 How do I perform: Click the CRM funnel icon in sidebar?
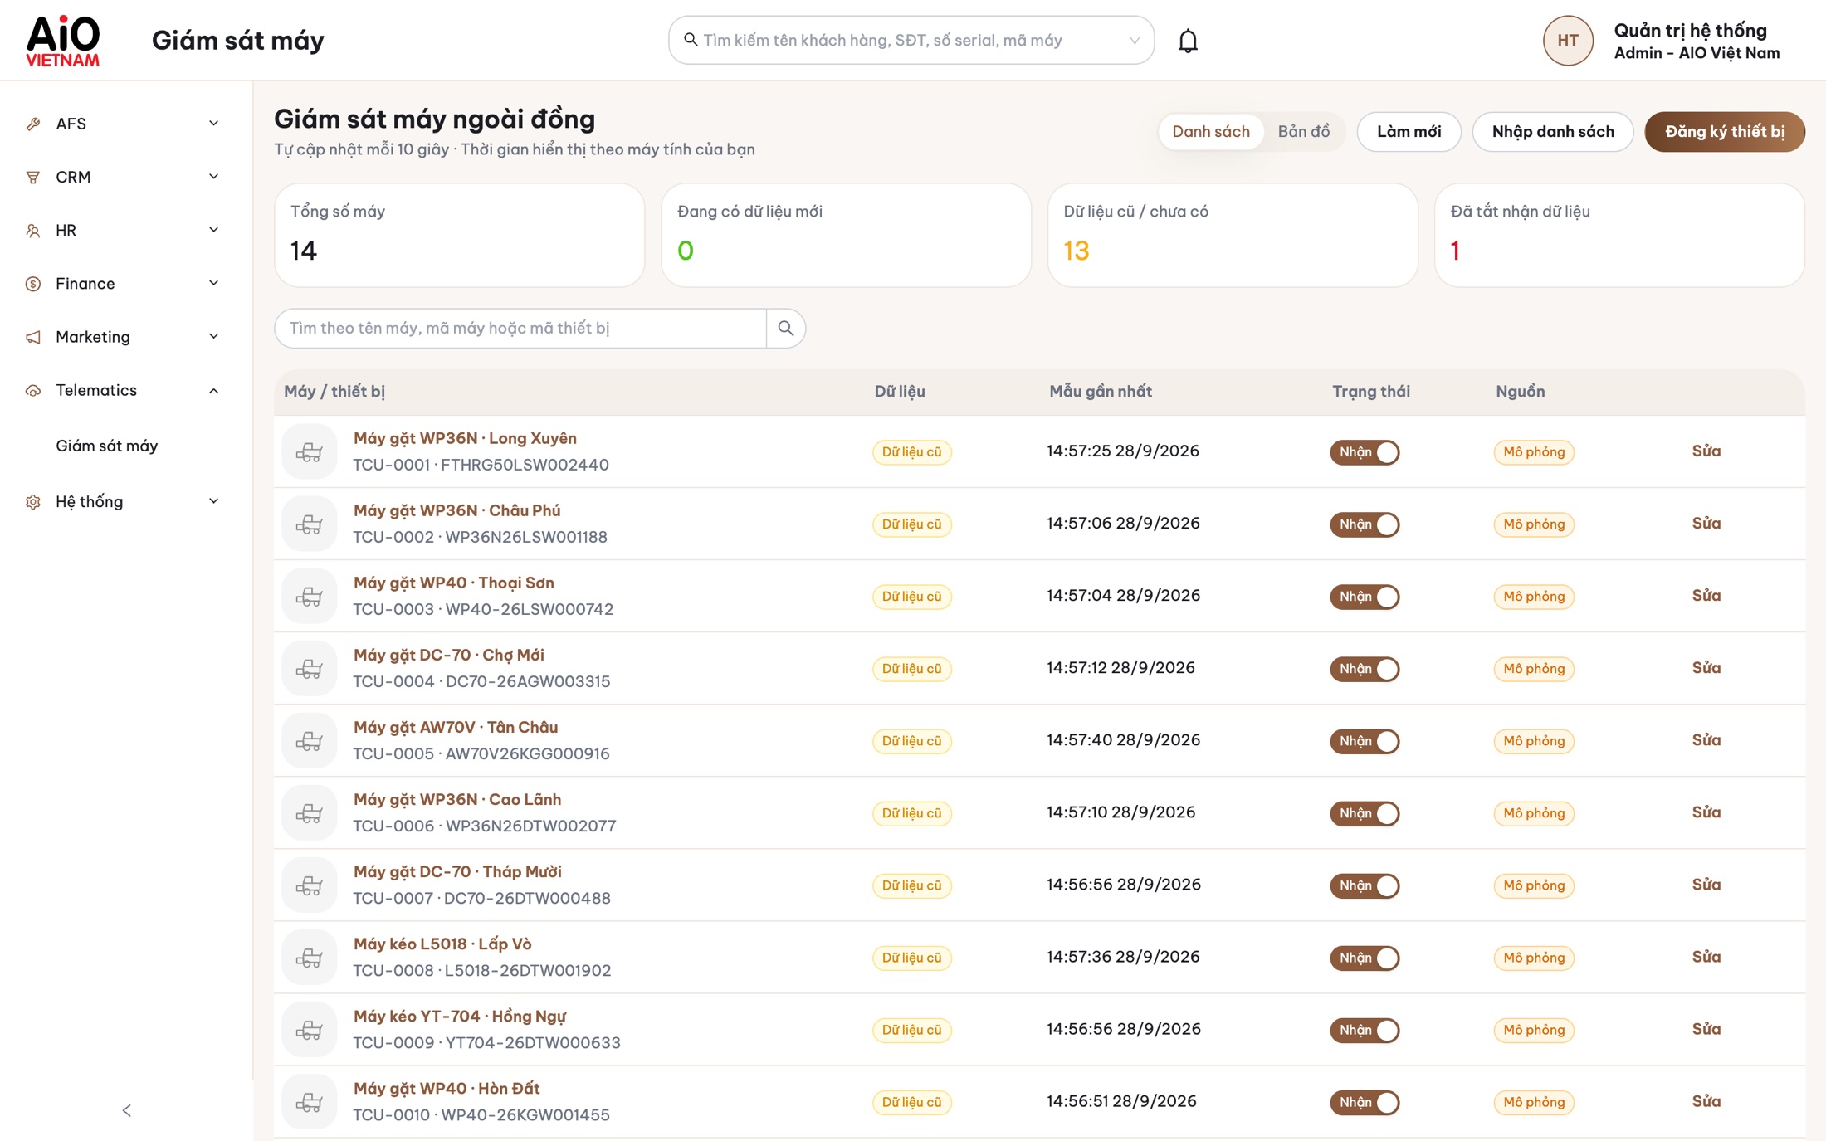[x=33, y=177]
